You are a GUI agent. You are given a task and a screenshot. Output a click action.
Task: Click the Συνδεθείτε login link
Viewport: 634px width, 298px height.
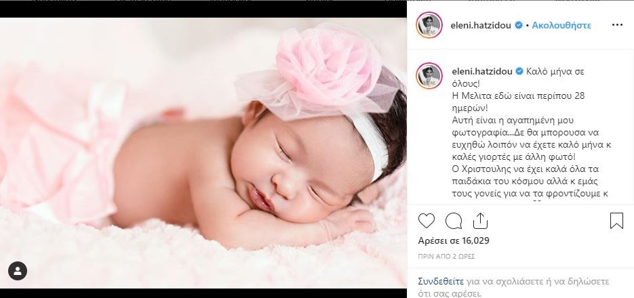coord(441,282)
